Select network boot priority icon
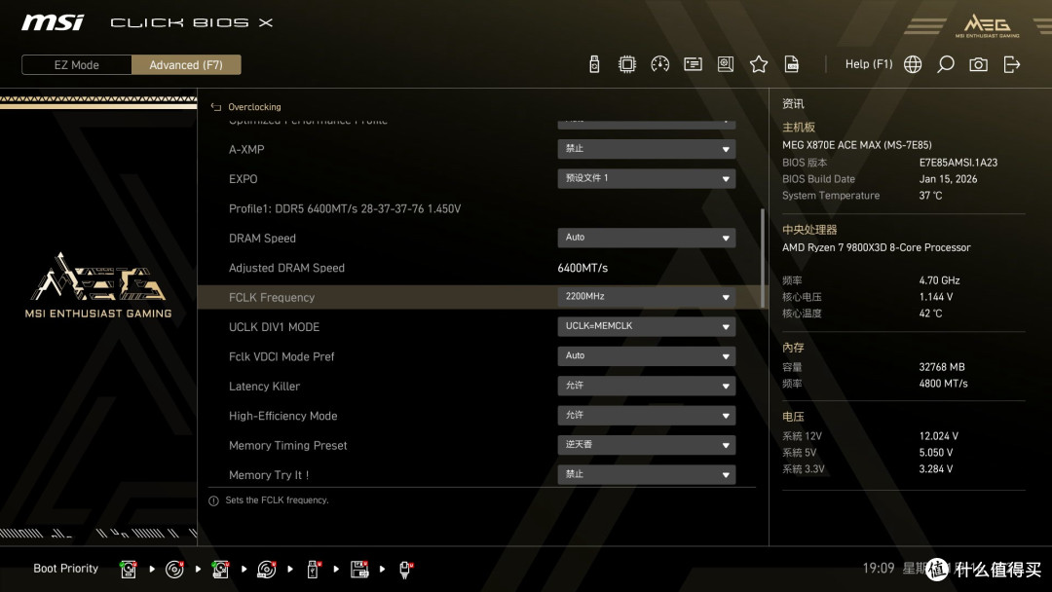 [406, 570]
